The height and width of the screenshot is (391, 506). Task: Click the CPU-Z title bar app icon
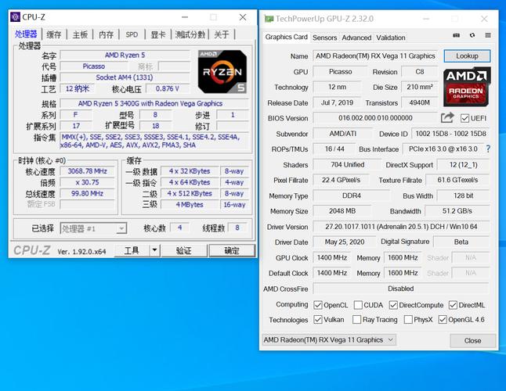coord(15,16)
